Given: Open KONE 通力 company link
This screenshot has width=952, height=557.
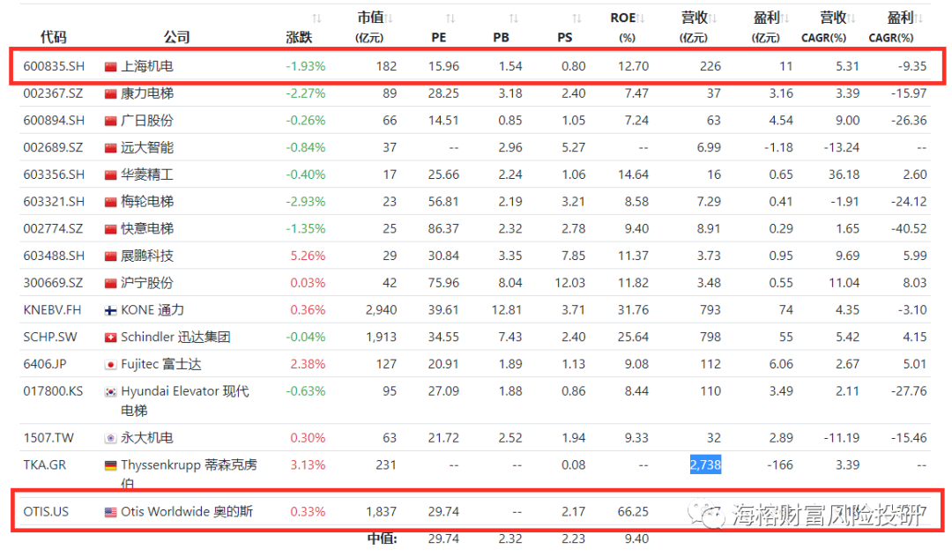Looking at the screenshot, I should click(x=152, y=310).
